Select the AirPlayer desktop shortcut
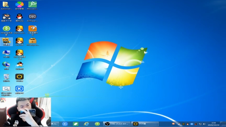This screenshot has width=226, height=127. 32,18
